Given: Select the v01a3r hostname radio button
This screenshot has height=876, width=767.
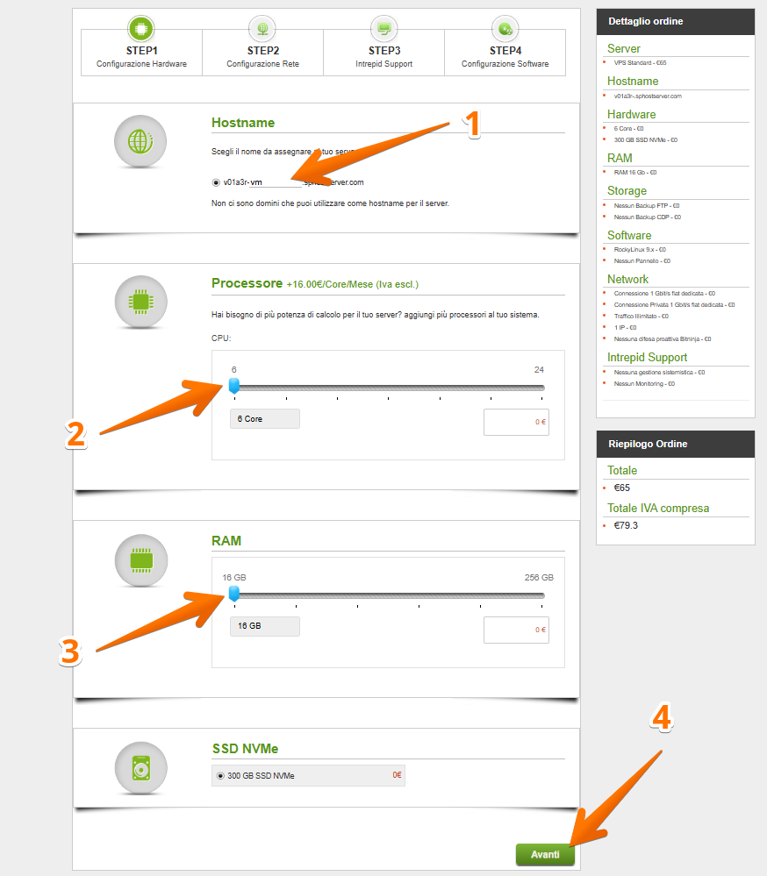Looking at the screenshot, I should pyautogui.click(x=216, y=182).
